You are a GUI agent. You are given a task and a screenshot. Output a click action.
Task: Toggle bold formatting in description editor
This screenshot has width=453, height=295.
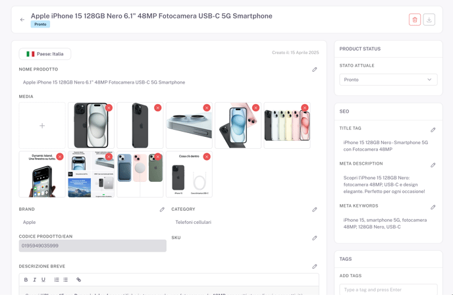26,280
